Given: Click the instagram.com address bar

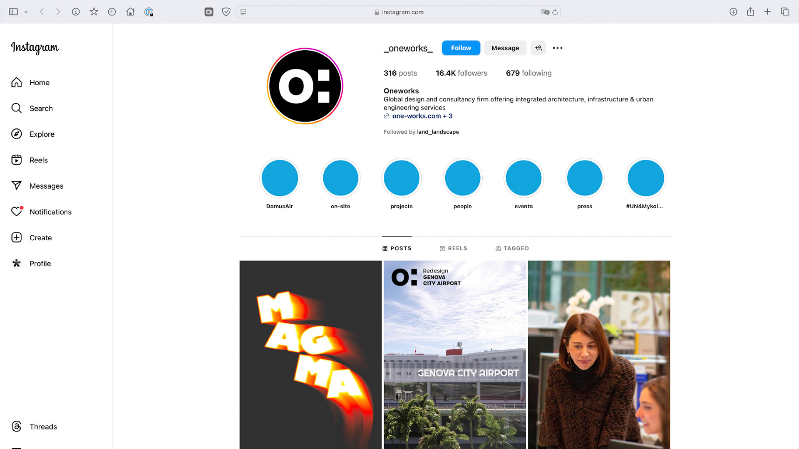Looking at the screenshot, I should click(399, 12).
